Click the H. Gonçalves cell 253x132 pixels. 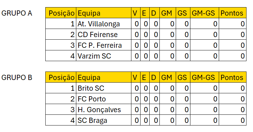point(99,110)
